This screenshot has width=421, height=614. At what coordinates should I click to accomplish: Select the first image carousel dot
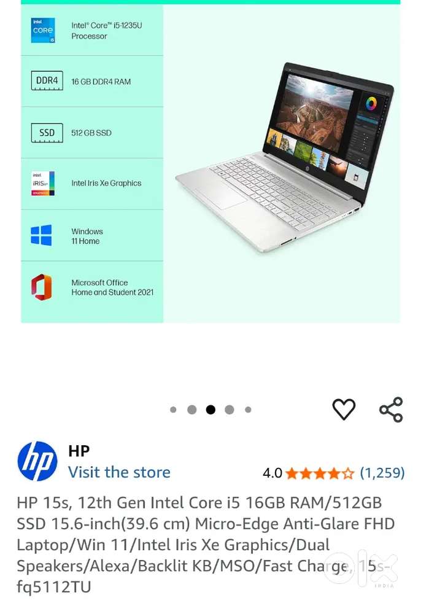click(173, 410)
